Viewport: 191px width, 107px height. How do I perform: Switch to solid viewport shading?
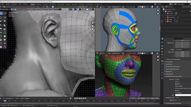pos(87,9)
